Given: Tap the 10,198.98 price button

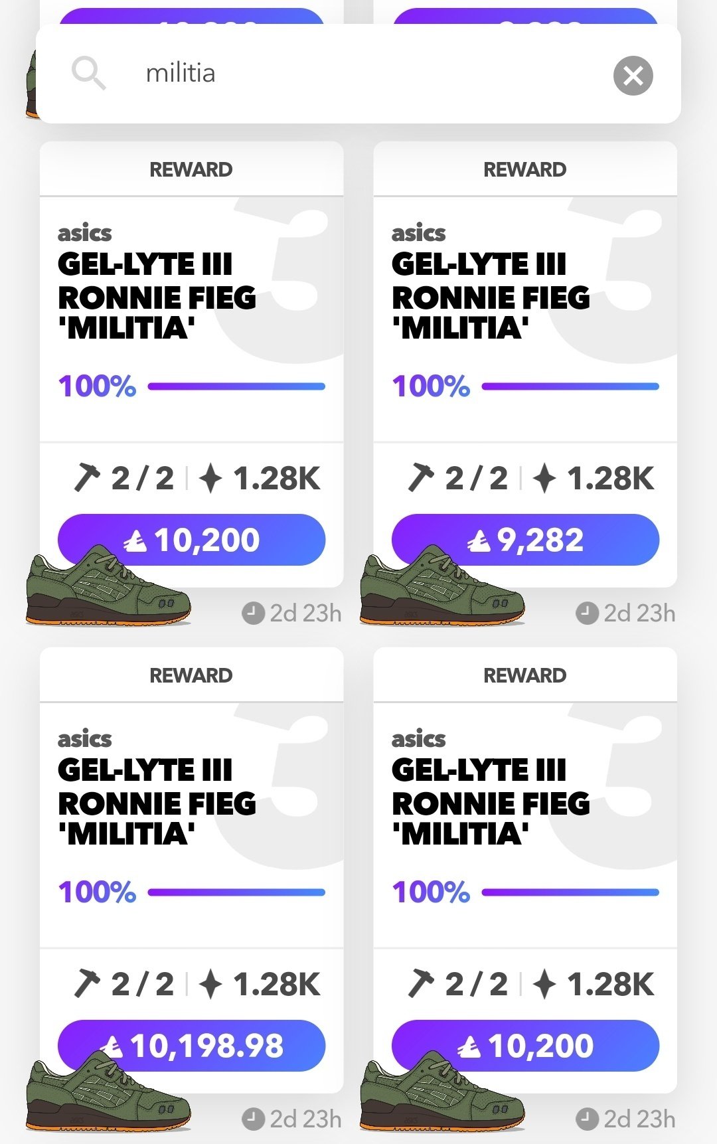Looking at the screenshot, I should (191, 1046).
